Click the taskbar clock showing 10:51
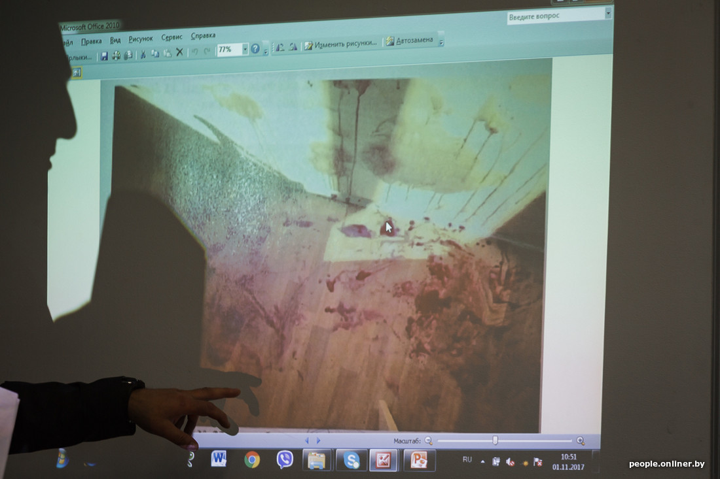The width and height of the screenshot is (720, 479). (x=568, y=461)
